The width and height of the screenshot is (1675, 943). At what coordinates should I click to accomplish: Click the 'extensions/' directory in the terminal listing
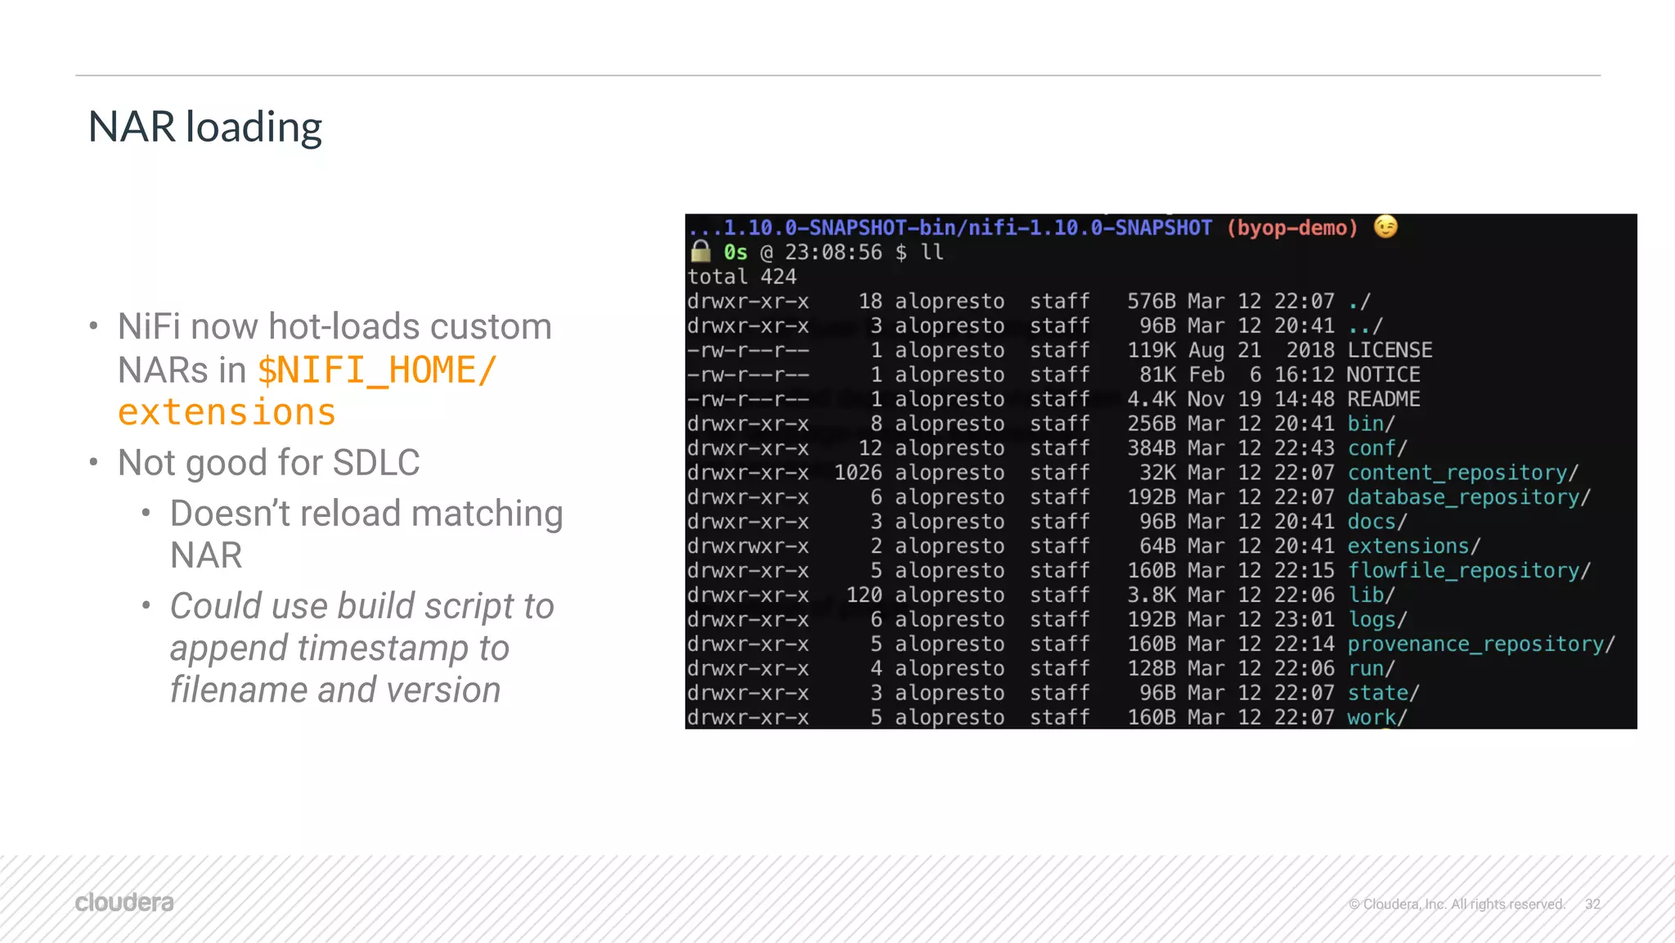pyautogui.click(x=1414, y=546)
